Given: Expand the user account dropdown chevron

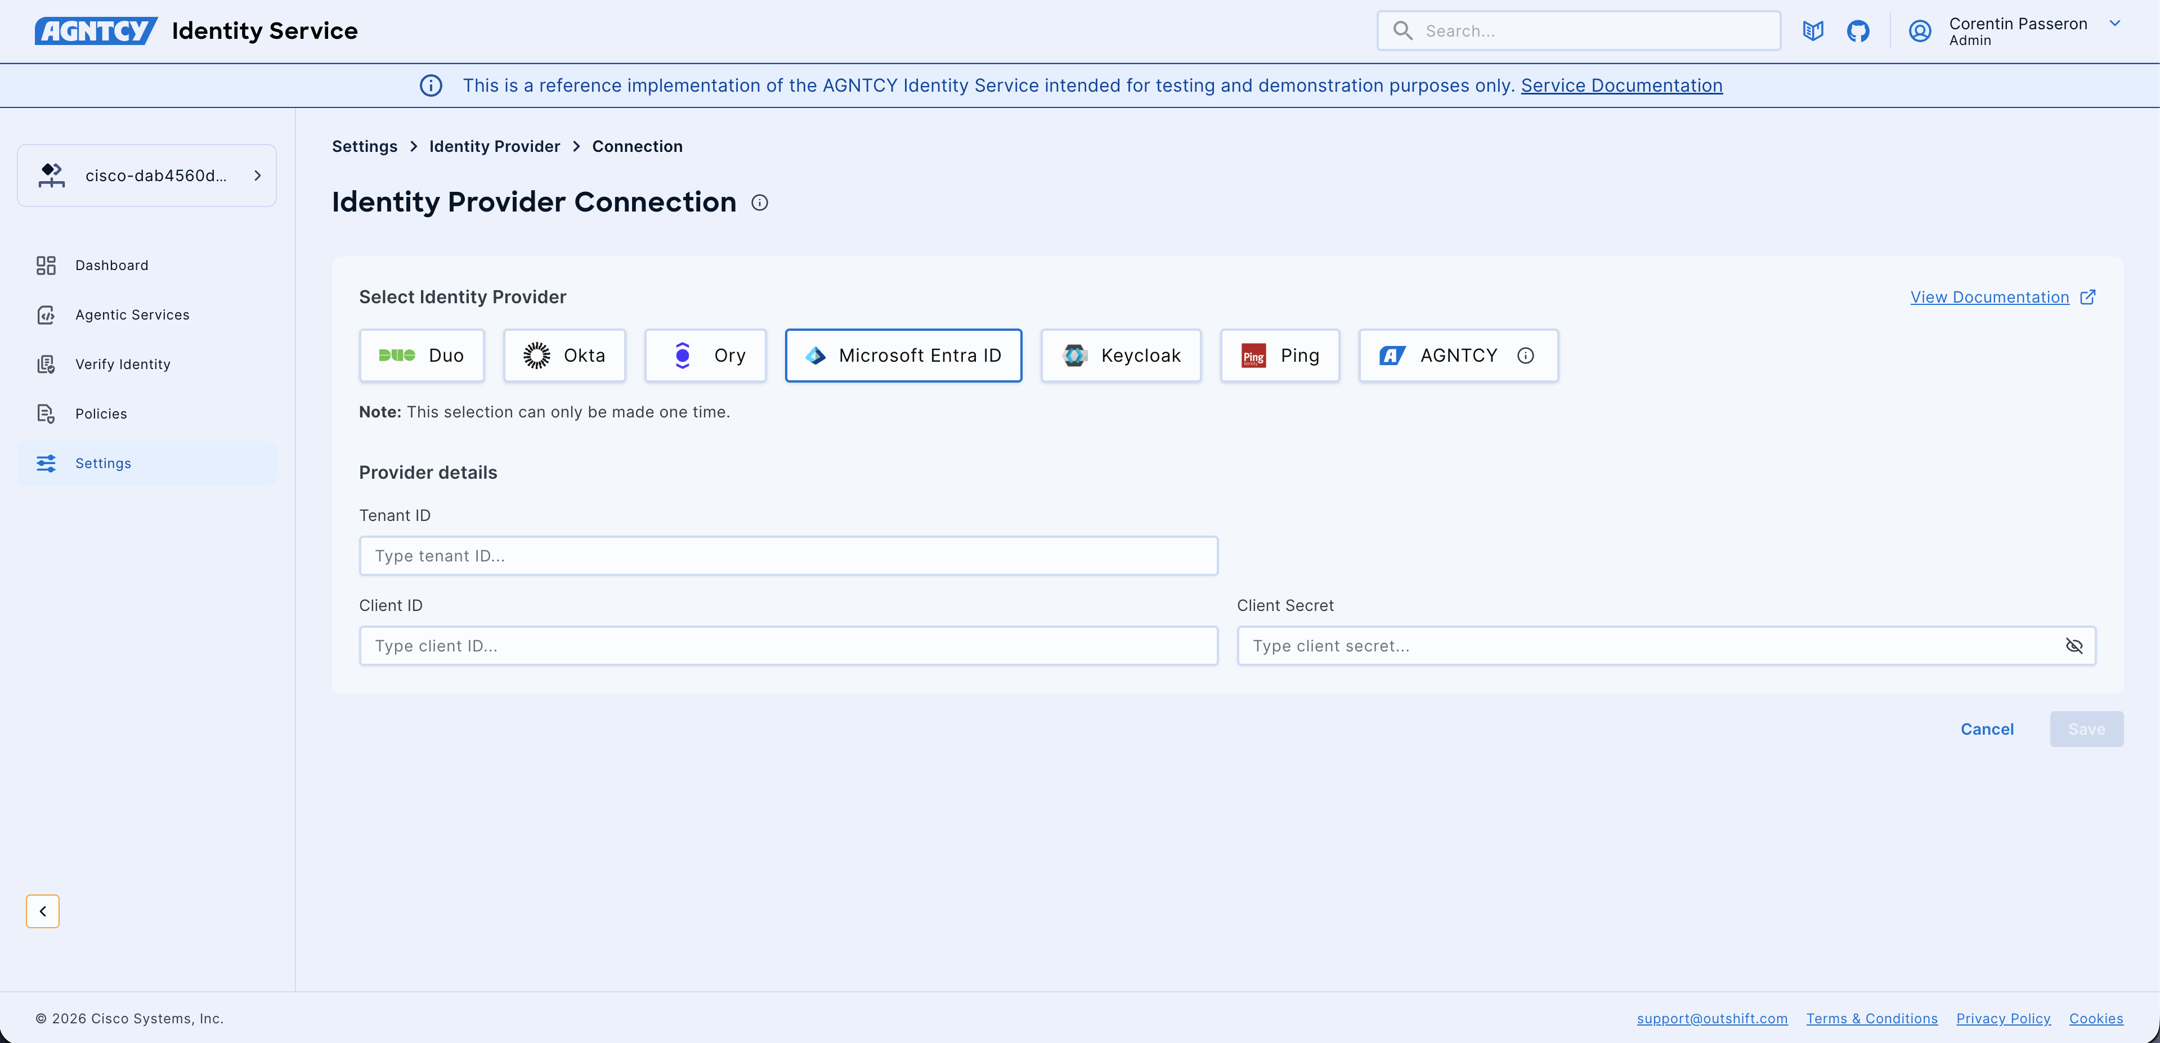Looking at the screenshot, I should pos(2115,24).
